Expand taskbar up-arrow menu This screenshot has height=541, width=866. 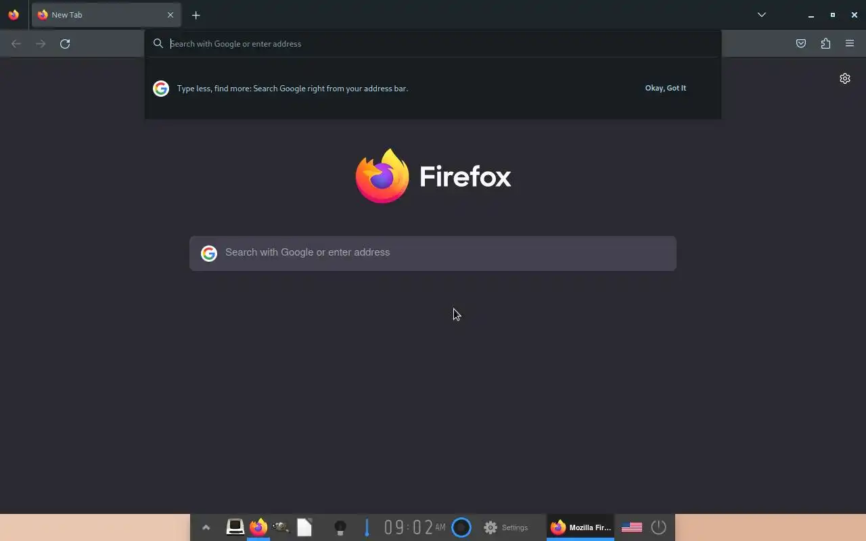click(x=206, y=527)
